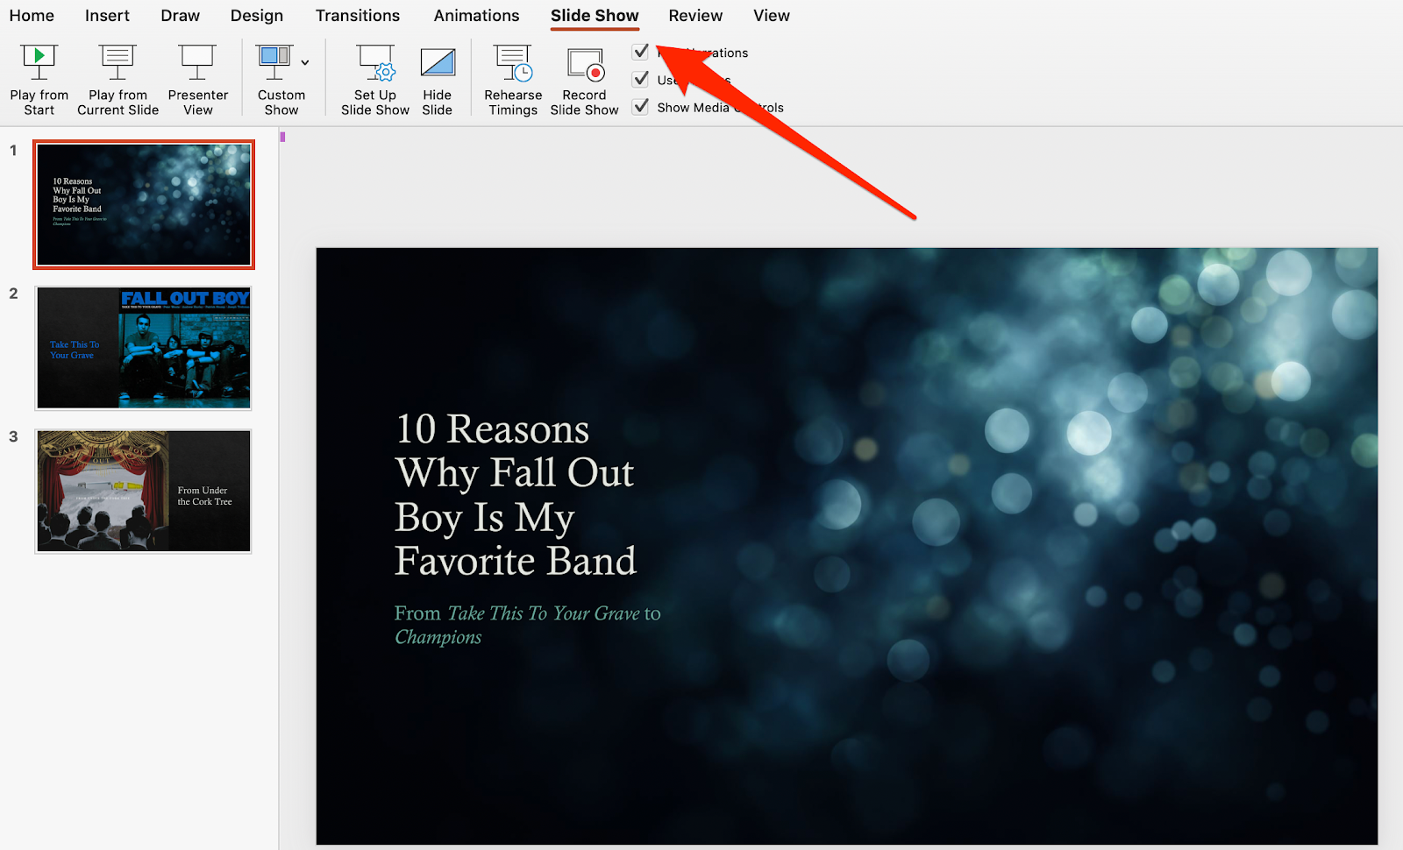The image size is (1403, 850).
Task: Select slide 1 thumbnail in the sidebar
Action: 144,204
